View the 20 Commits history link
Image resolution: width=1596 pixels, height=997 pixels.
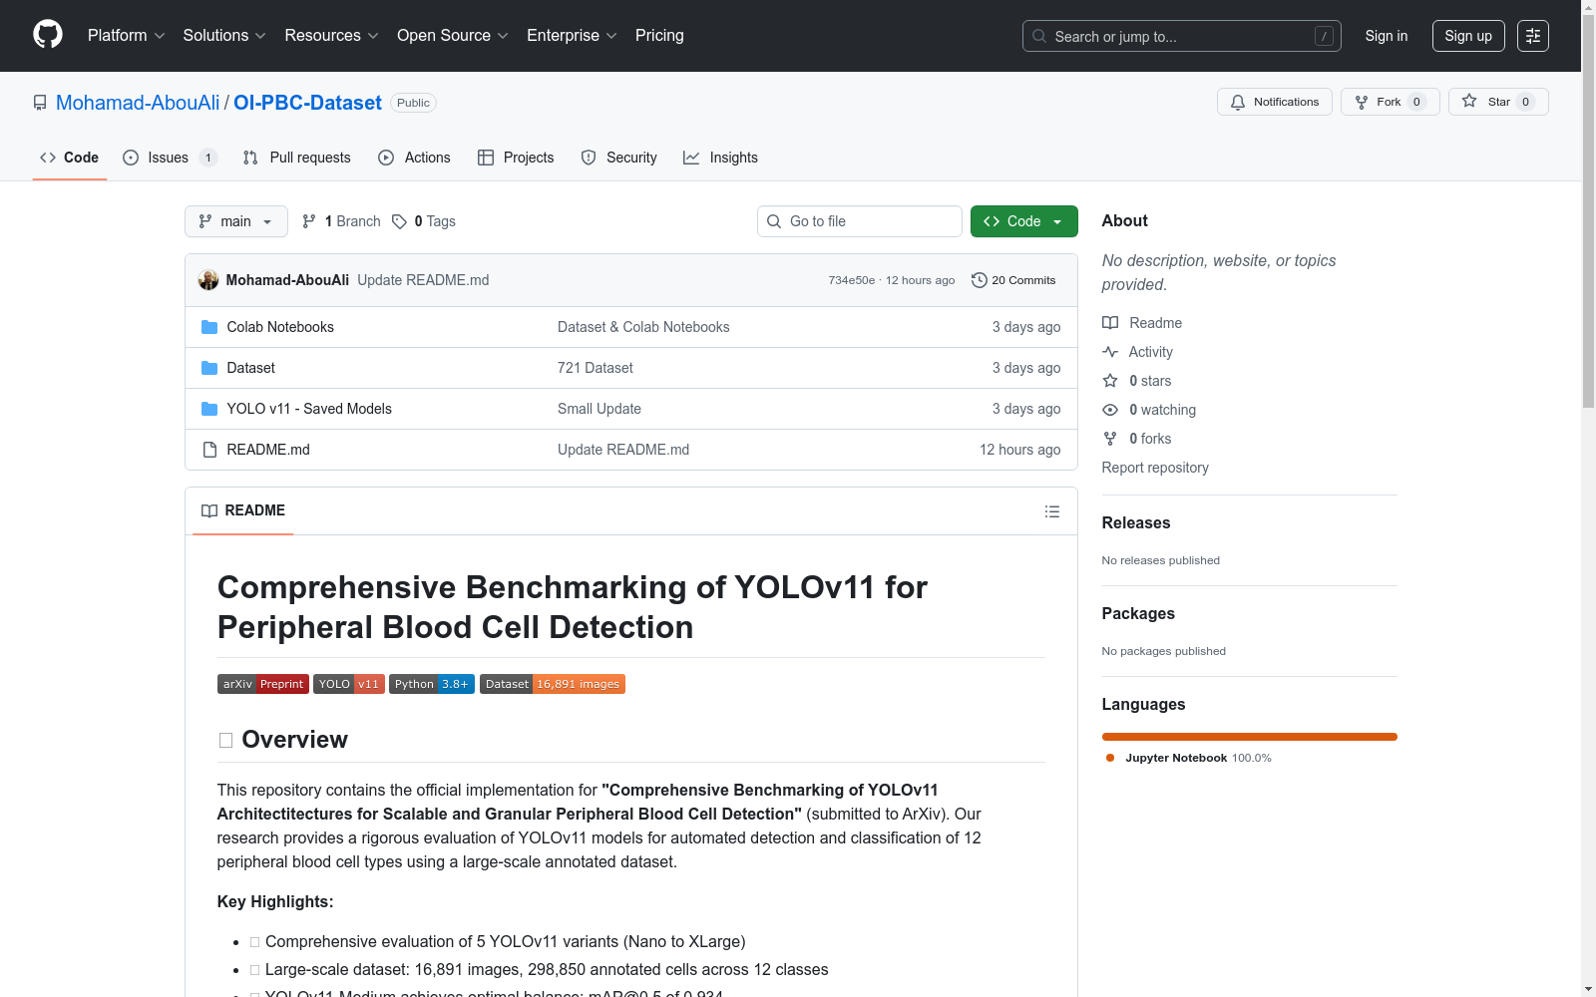1013,280
